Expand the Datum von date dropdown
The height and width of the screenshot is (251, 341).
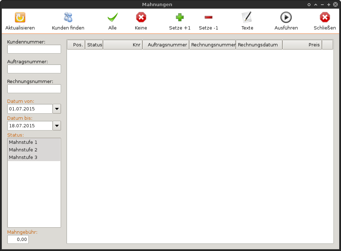click(57, 109)
